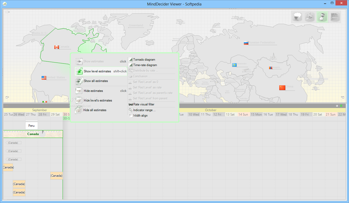Click the Alaska (U.S.) map label
Viewport: 349px width, 203px height.
40,33
